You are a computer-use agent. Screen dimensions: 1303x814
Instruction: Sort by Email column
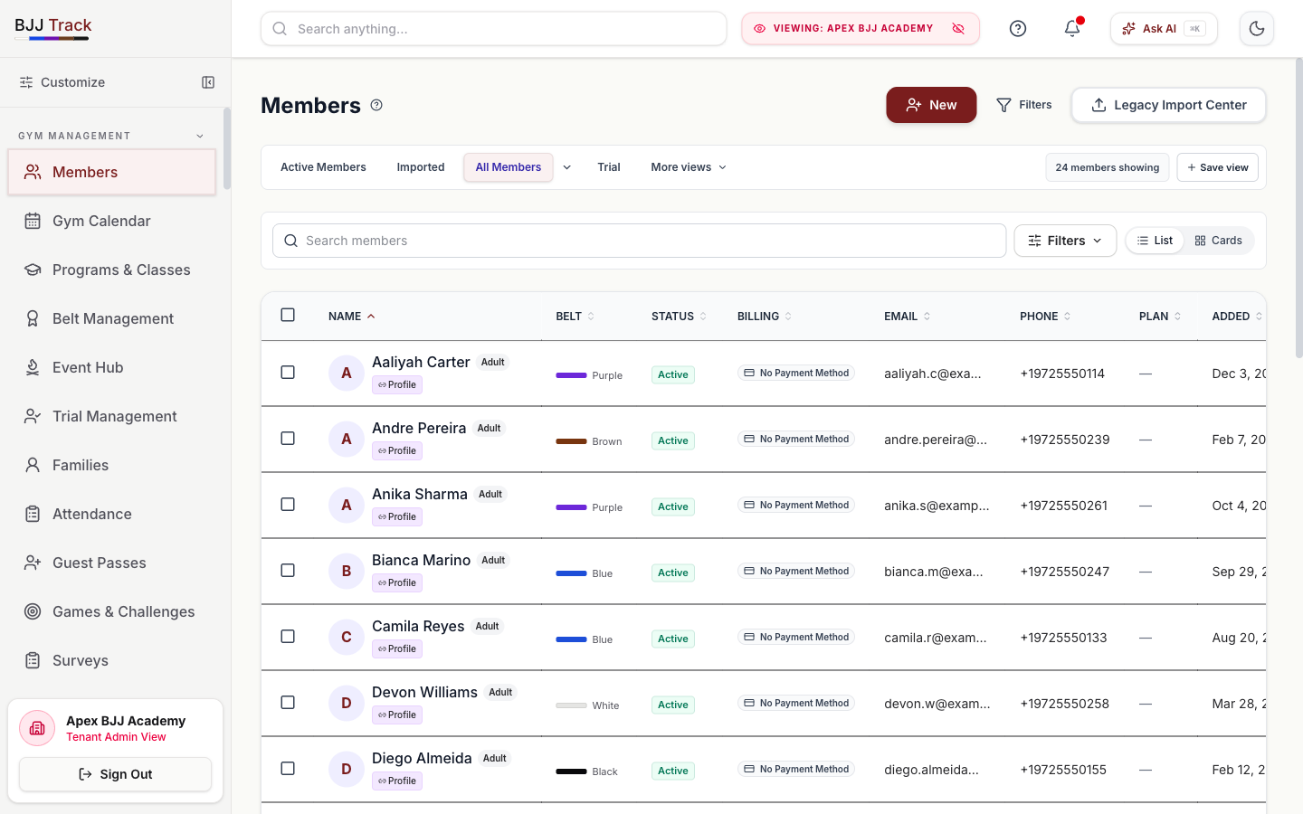pos(907,317)
